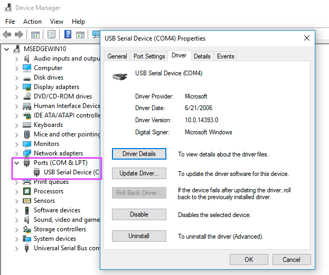Click the Driver Date value 6/21/2006

point(199,108)
